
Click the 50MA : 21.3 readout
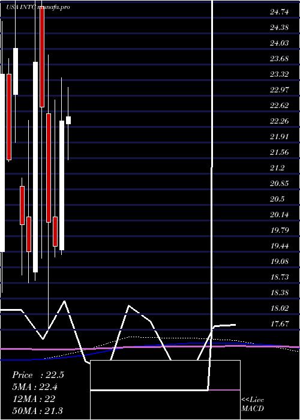point(37,410)
